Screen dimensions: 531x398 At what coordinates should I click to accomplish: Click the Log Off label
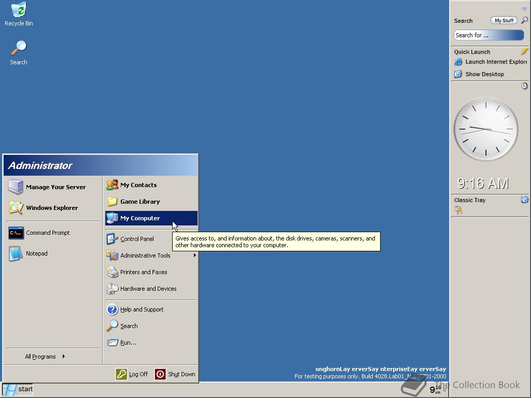pos(138,374)
